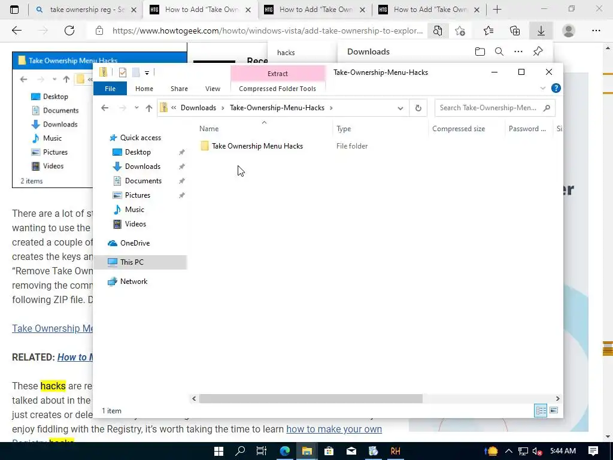Click the horizontal scrollbar thumb in Explorer
The height and width of the screenshot is (460, 613).
(311, 398)
